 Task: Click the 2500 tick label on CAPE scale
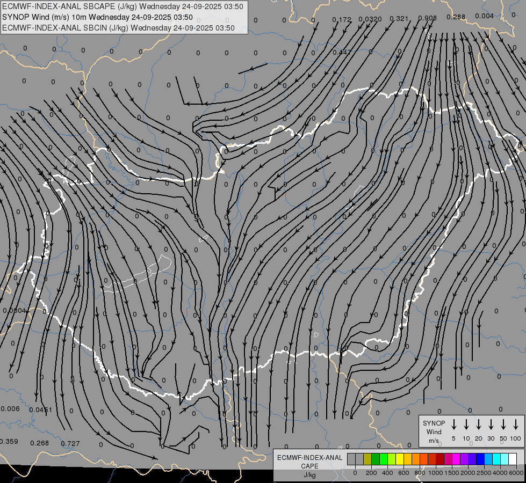tap(484, 473)
